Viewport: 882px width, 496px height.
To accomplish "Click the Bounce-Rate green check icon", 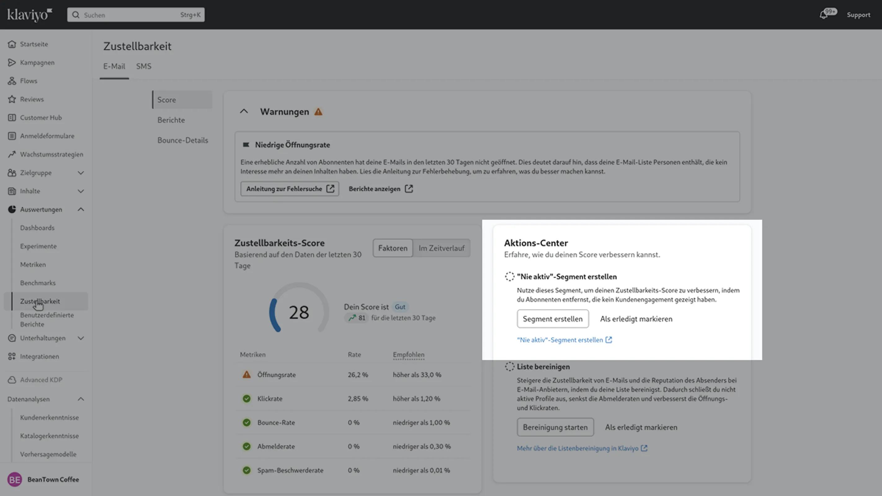I will [x=247, y=423].
